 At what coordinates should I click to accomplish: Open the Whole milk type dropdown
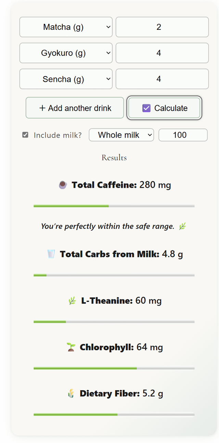[x=121, y=135]
